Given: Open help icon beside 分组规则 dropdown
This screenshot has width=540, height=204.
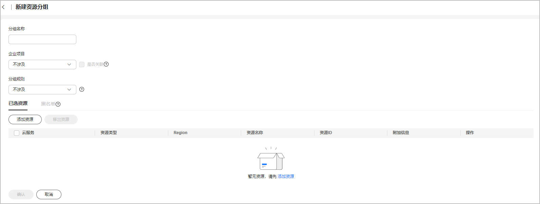Looking at the screenshot, I should tap(82, 89).
